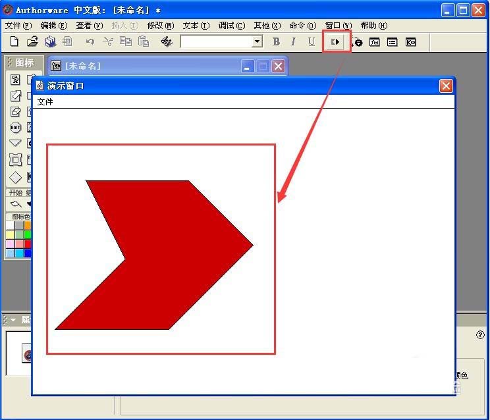Click the Cut scissors icon
Image resolution: width=490 pixels, height=420 pixels.
108,41
